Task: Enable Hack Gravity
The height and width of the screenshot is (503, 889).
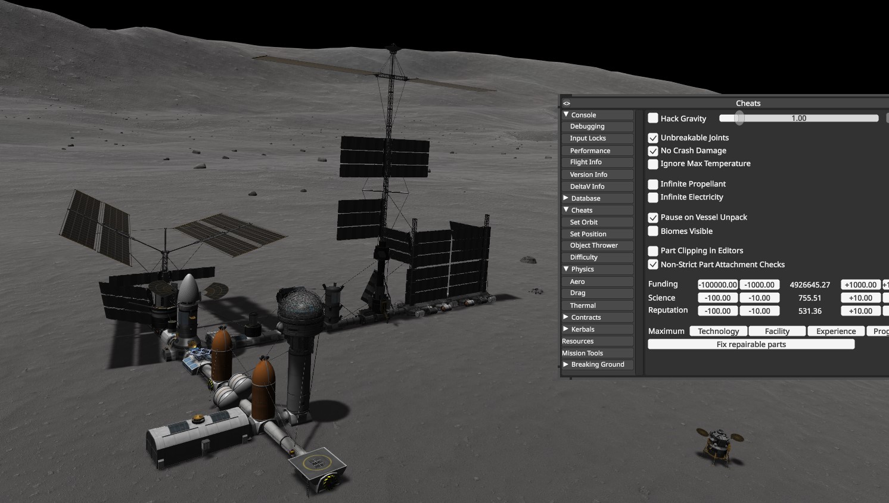Action: click(652, 118)
